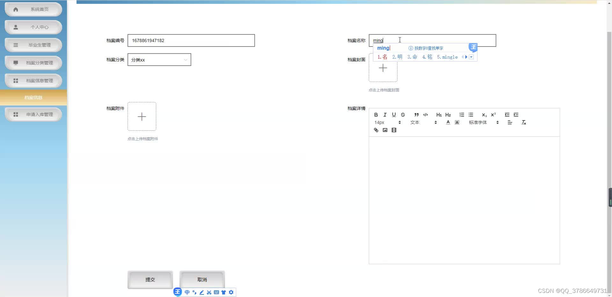Toggle IME punctuation mode
The image size is (612, 297).
click(194, 292)
